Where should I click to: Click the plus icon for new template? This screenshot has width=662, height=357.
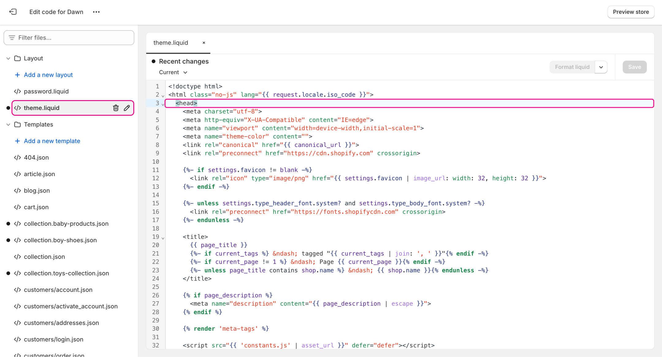(x=17, y=141)
